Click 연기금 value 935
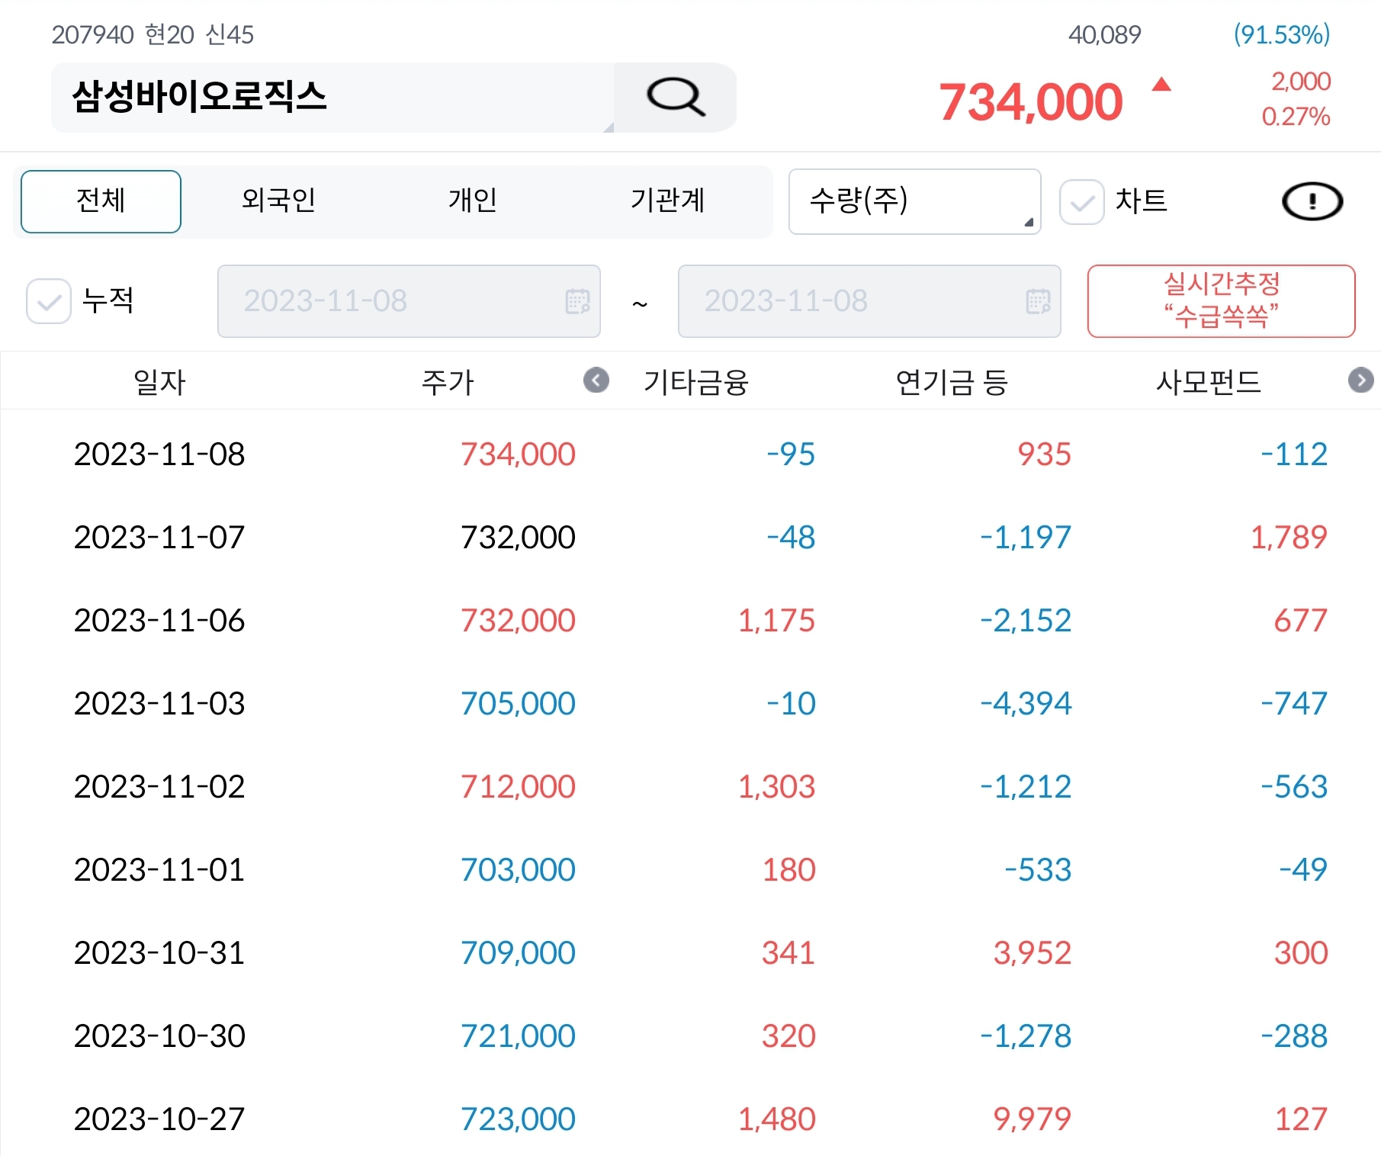 pos(1045,454)
